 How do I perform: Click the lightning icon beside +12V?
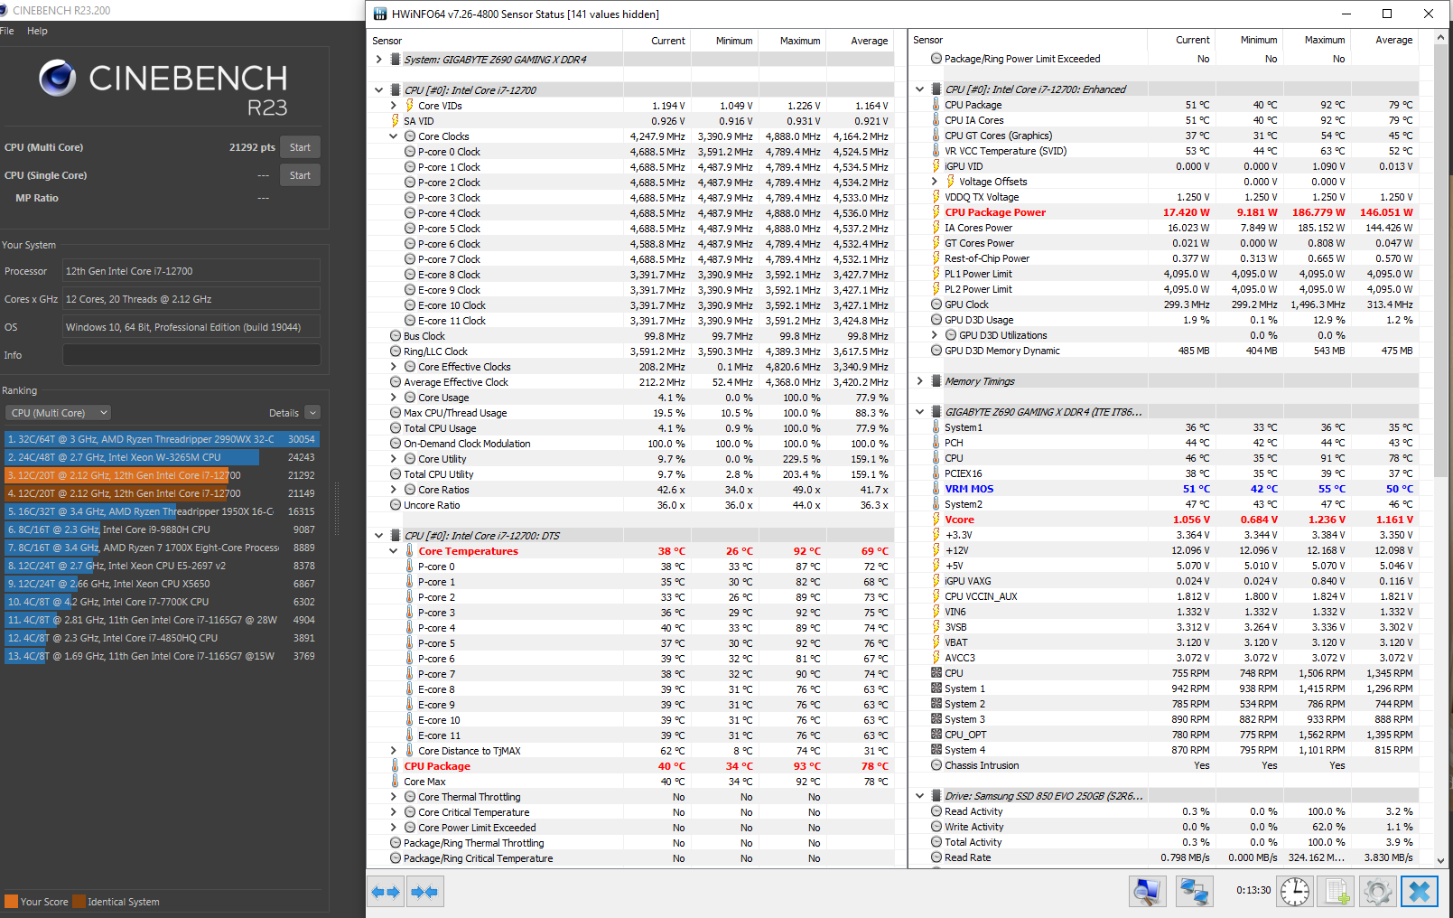tap(936, 550)
